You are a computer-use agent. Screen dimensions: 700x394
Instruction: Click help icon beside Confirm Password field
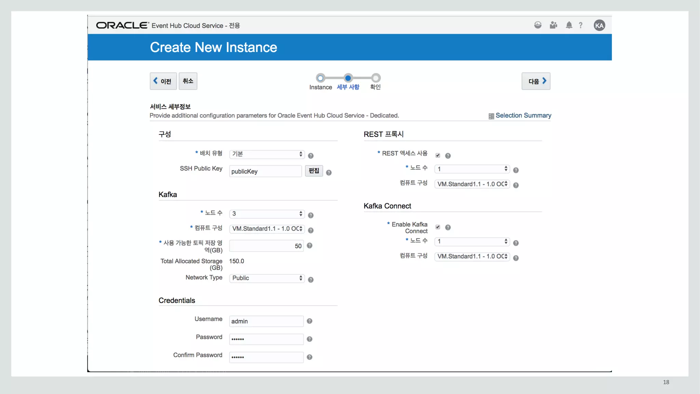tap(309, 357)
